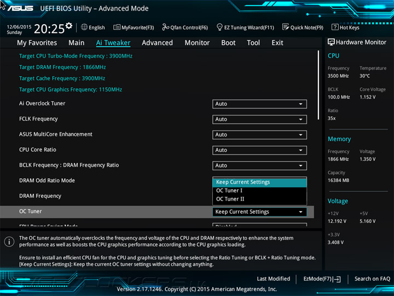Open BCLK Frequency : DRAM Frequency Ratio dropdown
The height and width of the screenshot is (296, 394).
pos(259,166)
